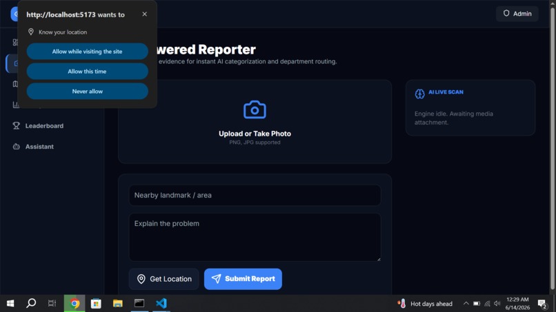Click the Engine idle status text
This screenshot has width=556, height=312.
453,118
